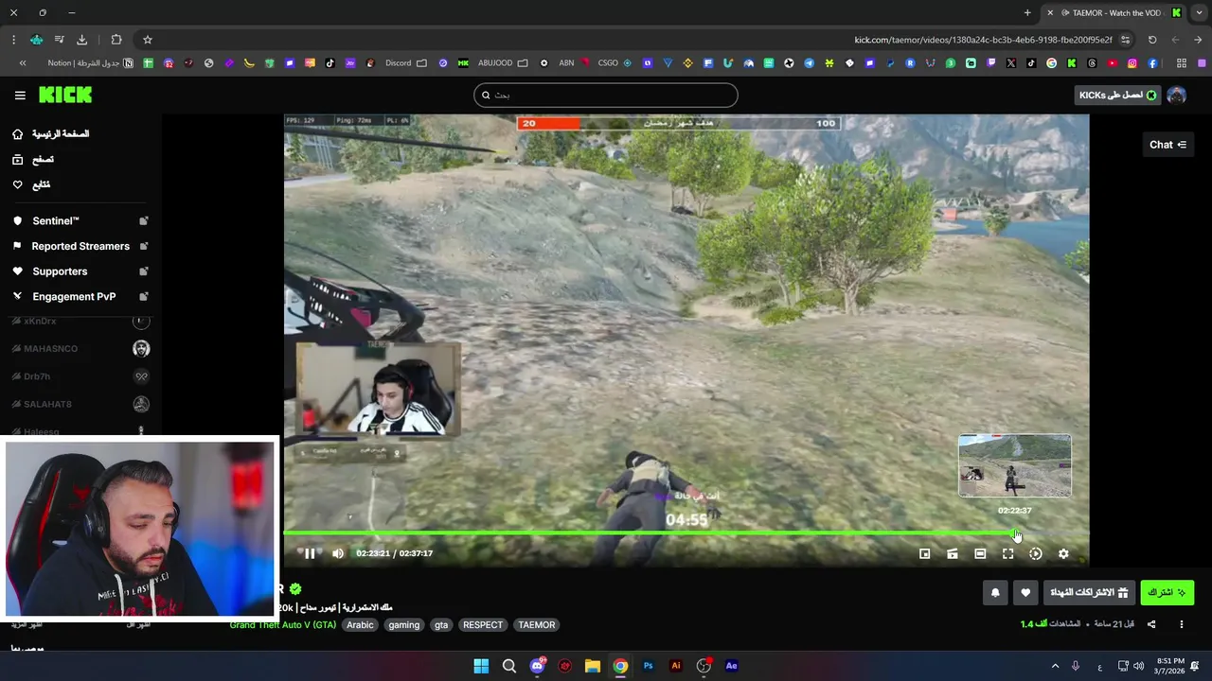Bookmark page with star icon

[x=148, y=40]
